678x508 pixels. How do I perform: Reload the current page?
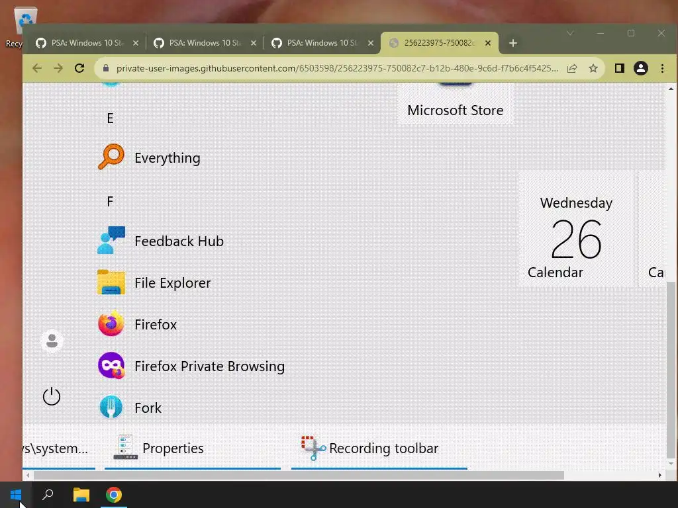pyautogui.click(x=79, y=68)
